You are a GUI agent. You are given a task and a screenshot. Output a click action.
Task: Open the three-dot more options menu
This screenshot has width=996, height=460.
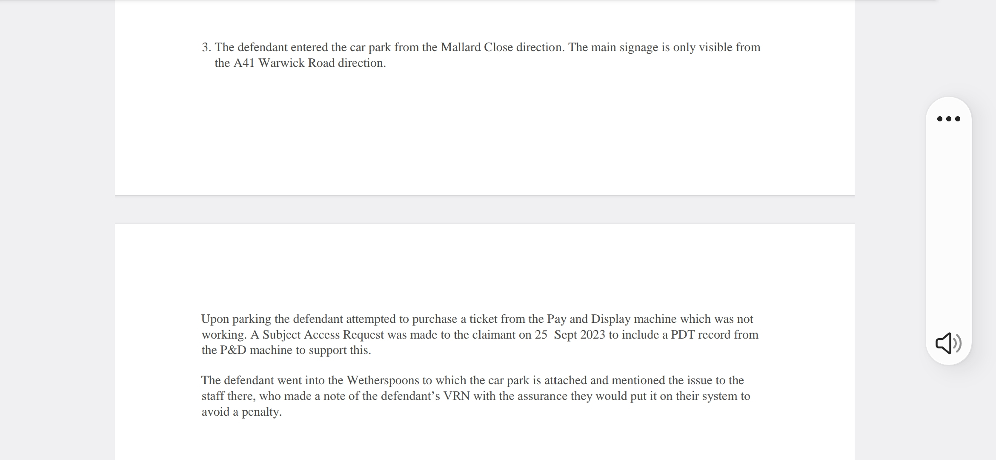pyautogui.click(x=948, y=119)
